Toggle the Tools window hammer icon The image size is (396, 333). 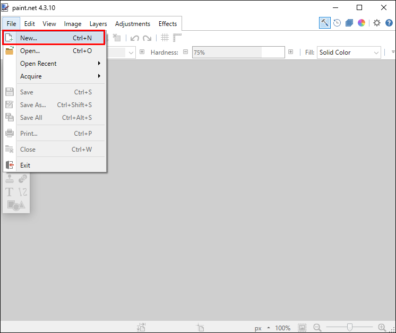(x=324, y=23)
